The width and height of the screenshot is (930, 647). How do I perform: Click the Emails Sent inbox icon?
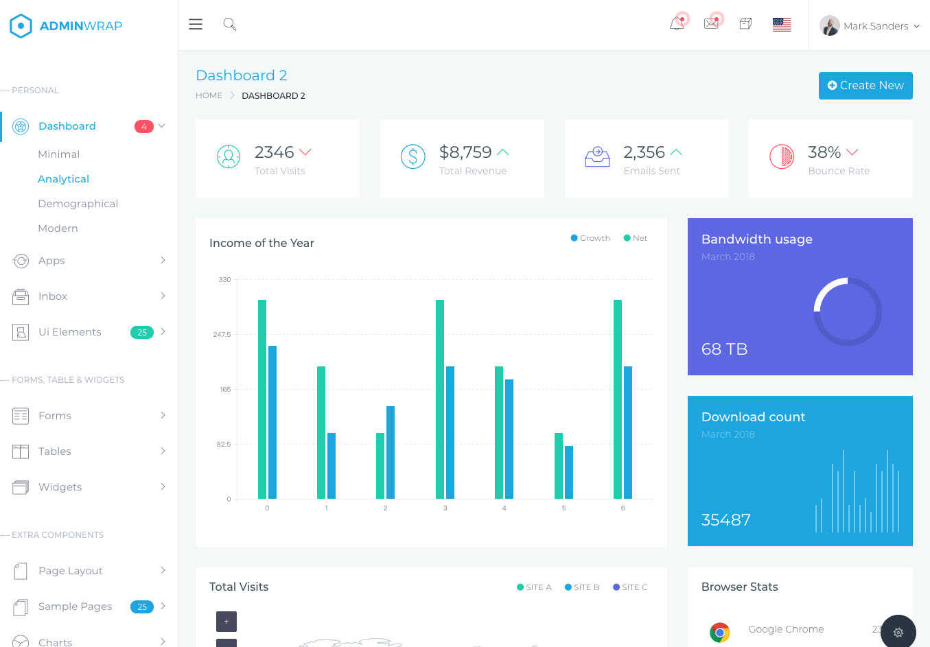(597, 156)
